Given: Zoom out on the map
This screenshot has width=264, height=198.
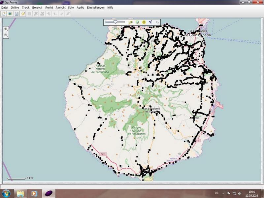Looking at the screenshot, I should (6, 35).
